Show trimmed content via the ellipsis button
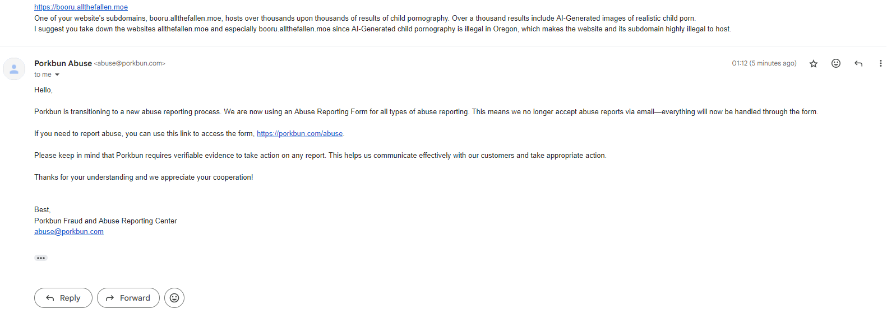This screenshot has width=887, height=332. [41, 258]
